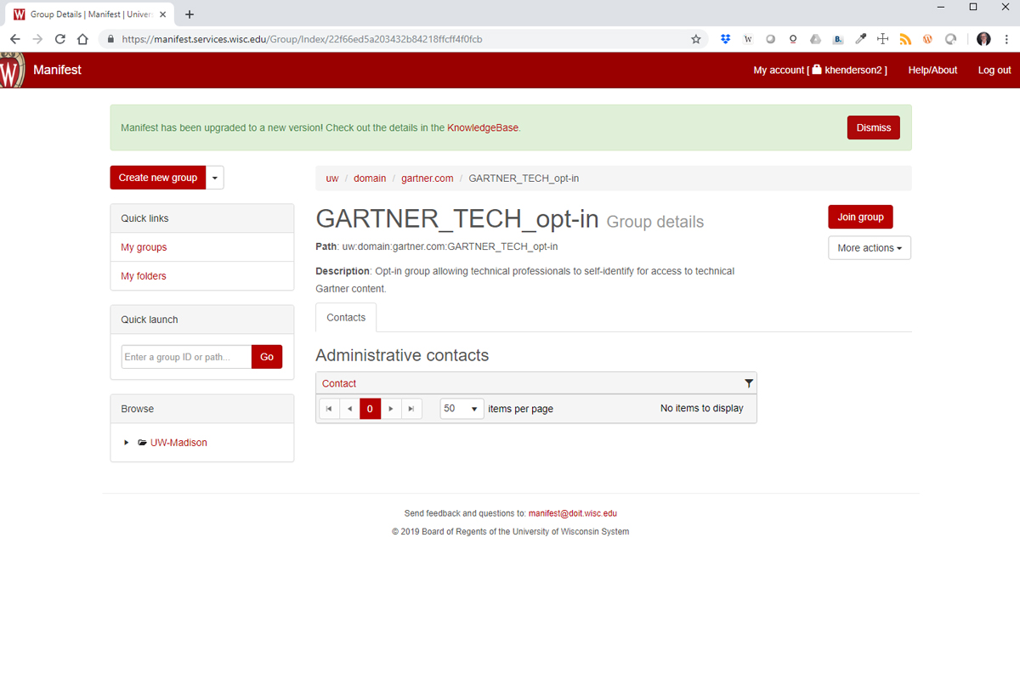Open the KnowledgeBase link

click(x=483, y=127)
